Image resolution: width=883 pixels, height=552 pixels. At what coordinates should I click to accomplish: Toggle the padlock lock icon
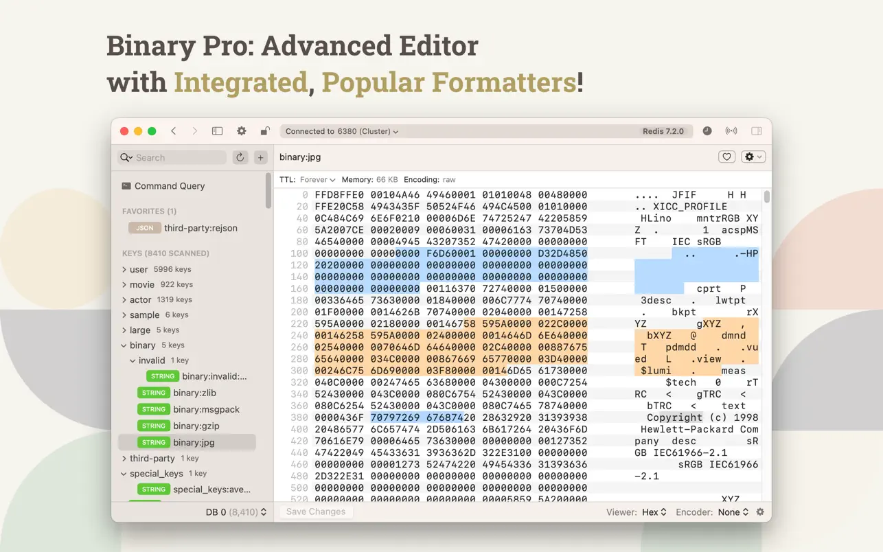click(265, 131)
